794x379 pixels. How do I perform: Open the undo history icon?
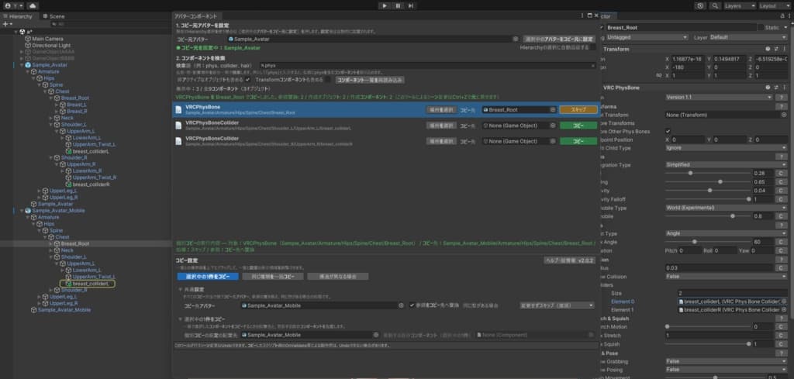click(x=700, y=5)
